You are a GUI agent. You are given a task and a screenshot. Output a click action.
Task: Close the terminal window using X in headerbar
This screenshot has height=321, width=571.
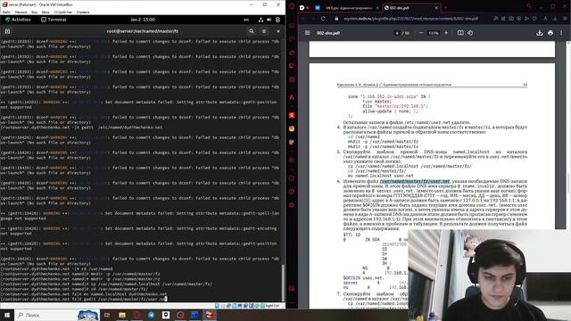(x=278, y=31)
